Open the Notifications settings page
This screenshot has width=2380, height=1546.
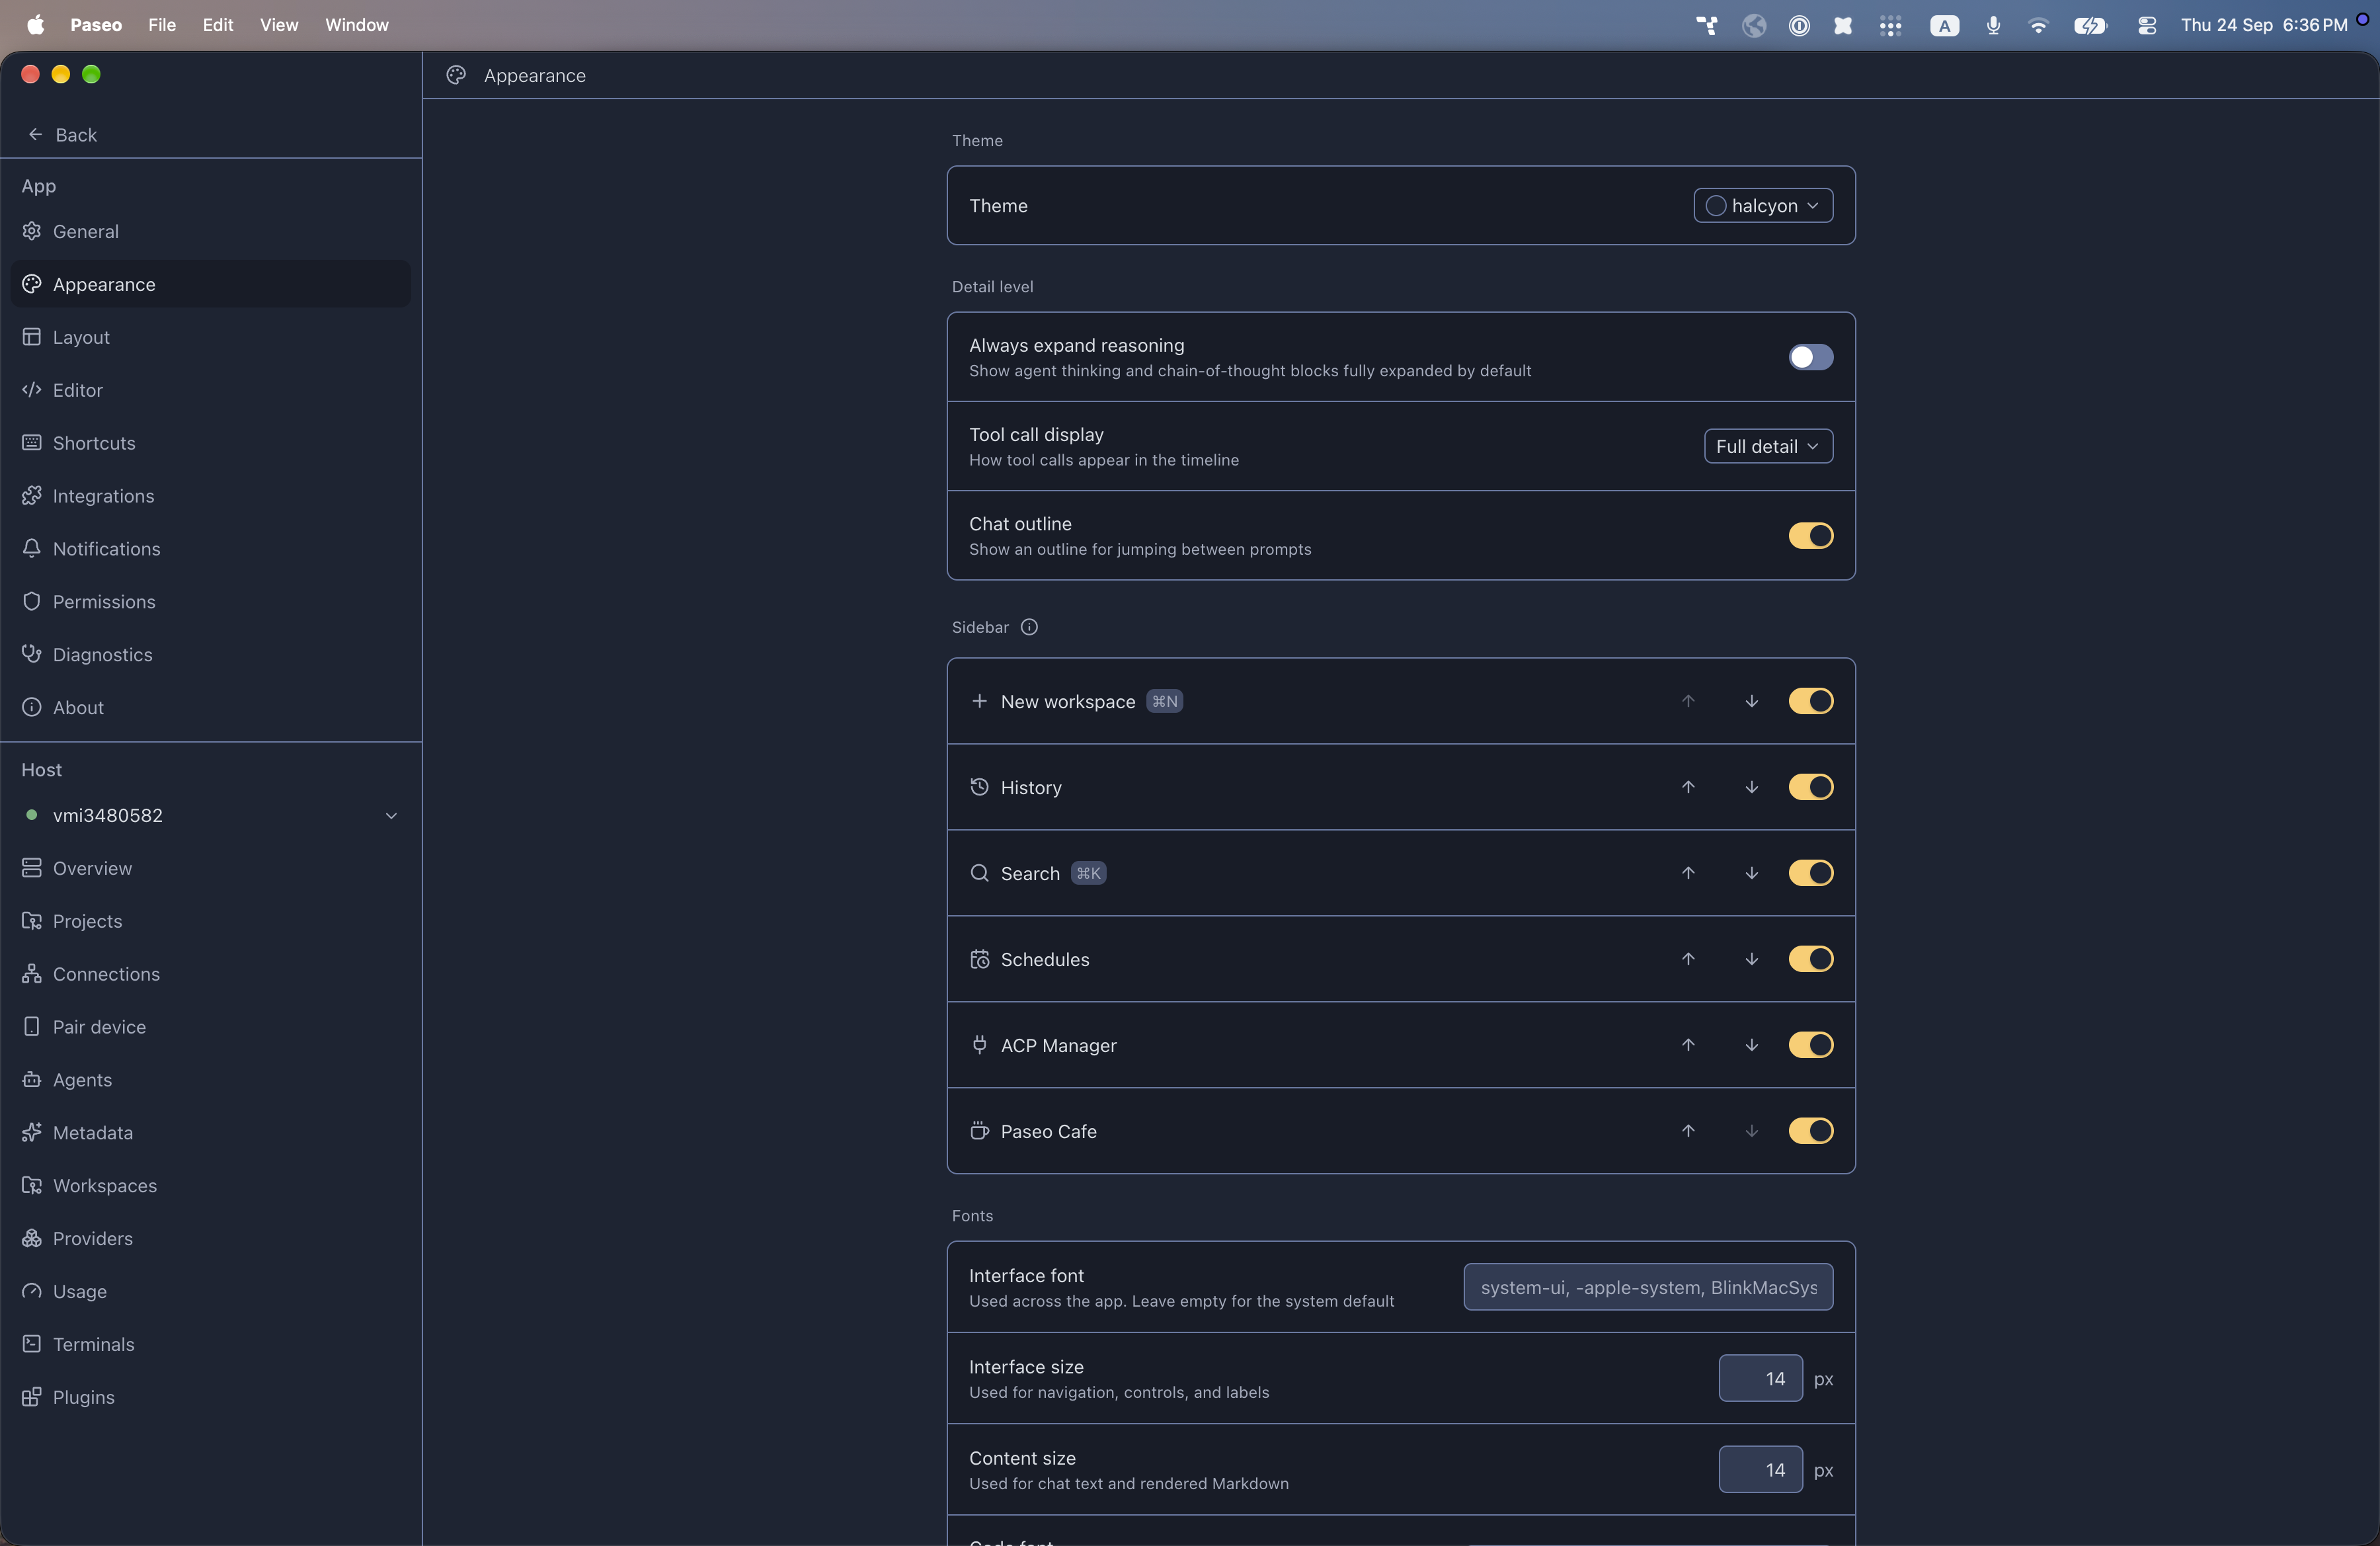[211, 549]
